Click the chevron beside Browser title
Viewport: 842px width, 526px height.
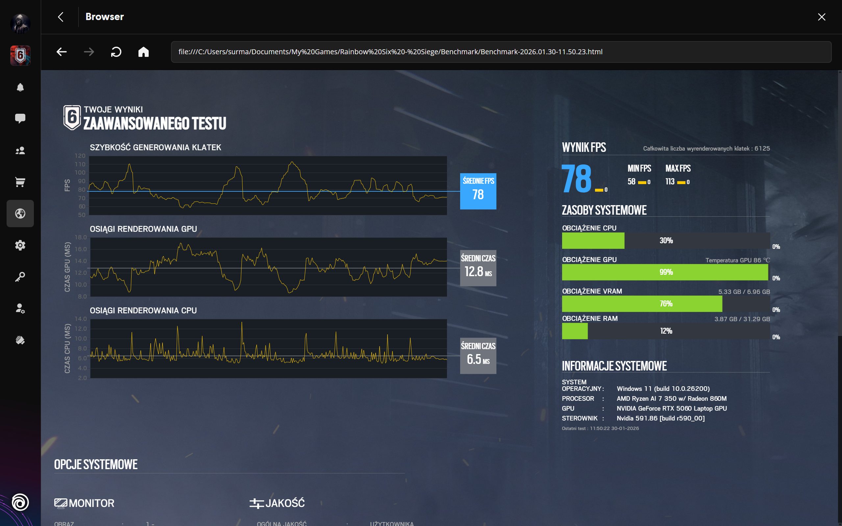[x=61, y=17]
